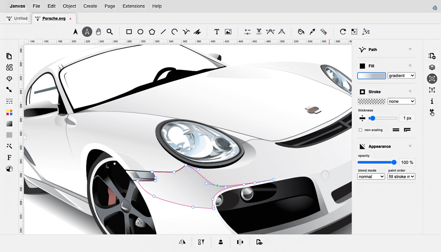
Task: Open the Edit menu
Action: pyautogui.click(x=51, y=6)
